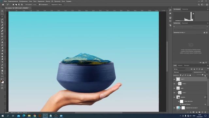The width and height of the screenshot is (209, 118).
Task: Select the Horizontal Type tool
Action: point(2,62)
